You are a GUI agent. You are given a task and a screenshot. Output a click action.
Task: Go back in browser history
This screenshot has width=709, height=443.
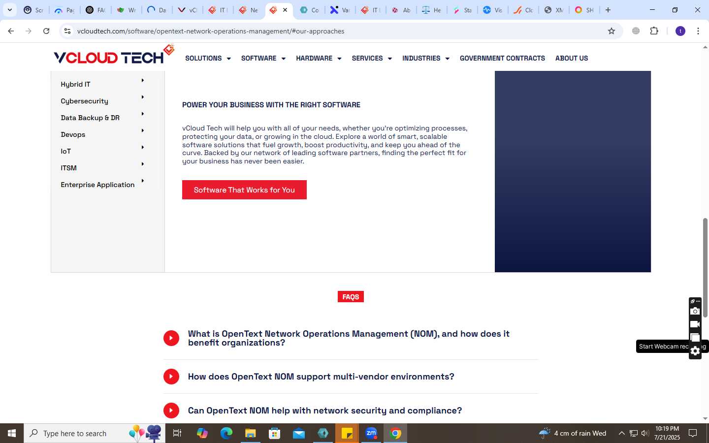[x=11, y=31]
